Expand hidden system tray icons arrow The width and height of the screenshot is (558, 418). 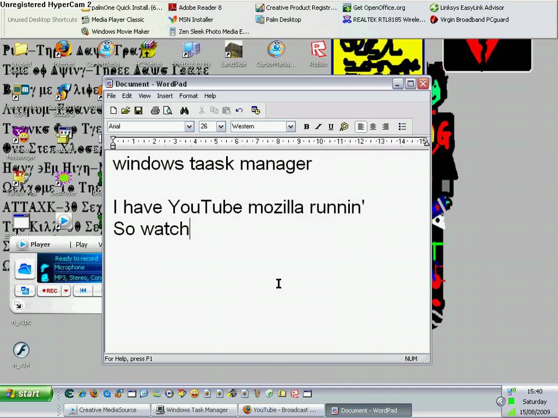coord(500,402)
